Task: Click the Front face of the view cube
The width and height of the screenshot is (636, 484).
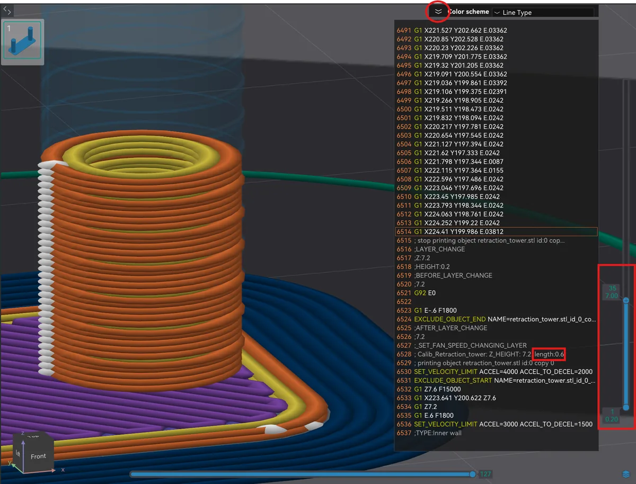Action: 38,456
